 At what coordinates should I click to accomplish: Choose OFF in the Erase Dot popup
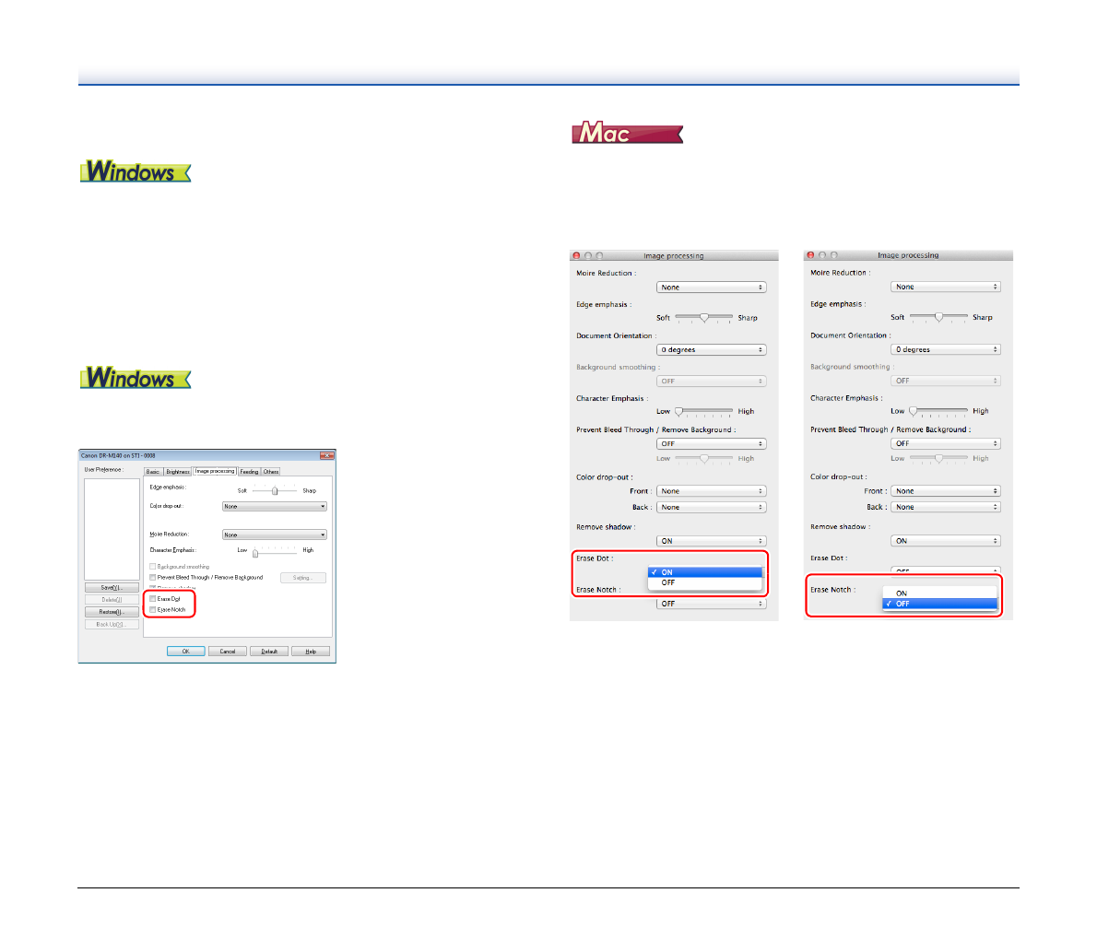(705, 582)
